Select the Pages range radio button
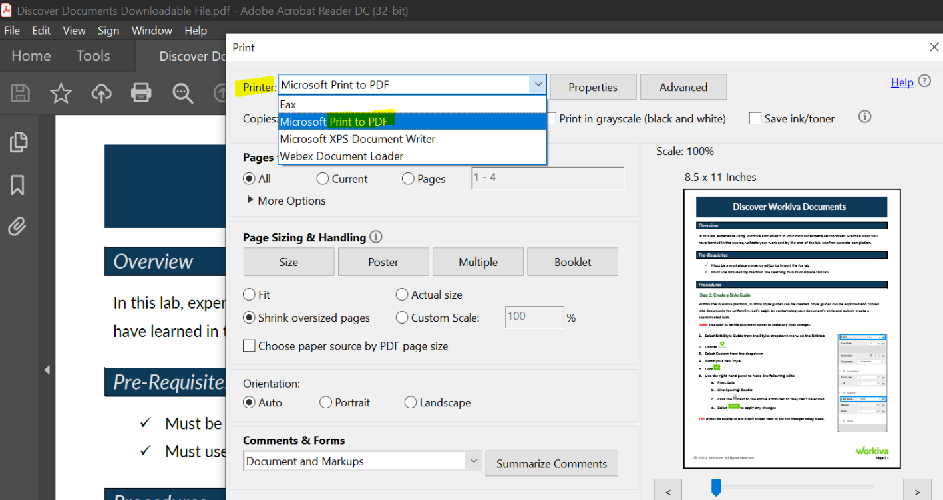The image size is (943, 500). coord(408,178)
